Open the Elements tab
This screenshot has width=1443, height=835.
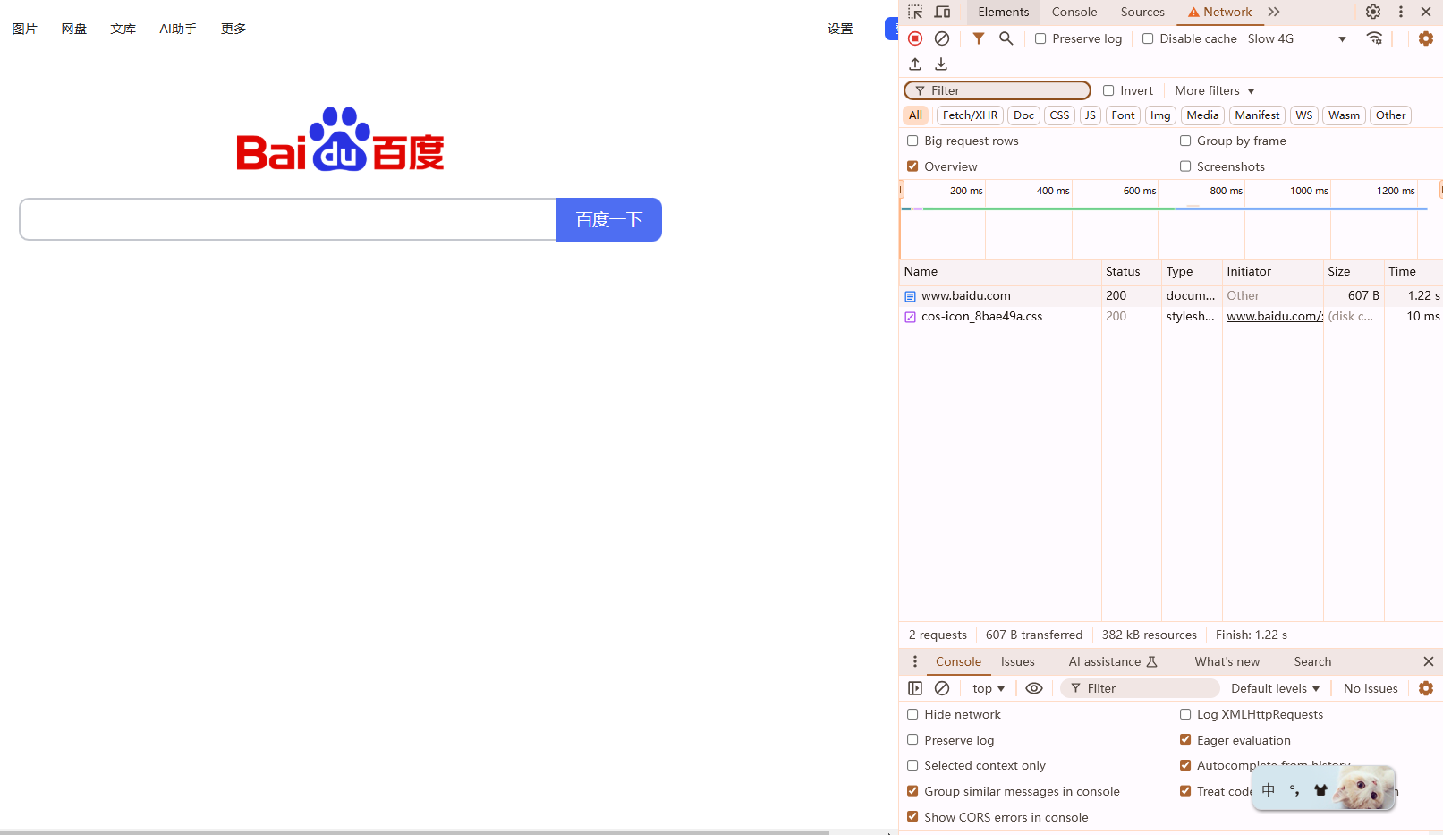(x=1004, y=12)
